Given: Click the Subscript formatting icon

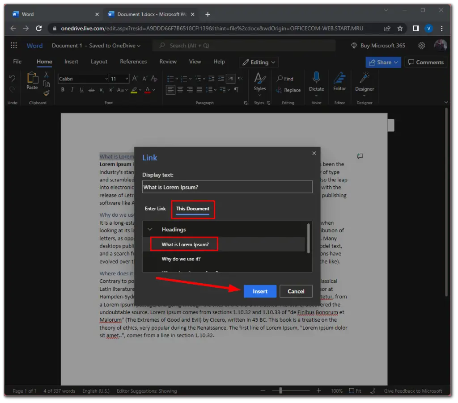Looking at the screenshot, I should click(x=102, y=89).
